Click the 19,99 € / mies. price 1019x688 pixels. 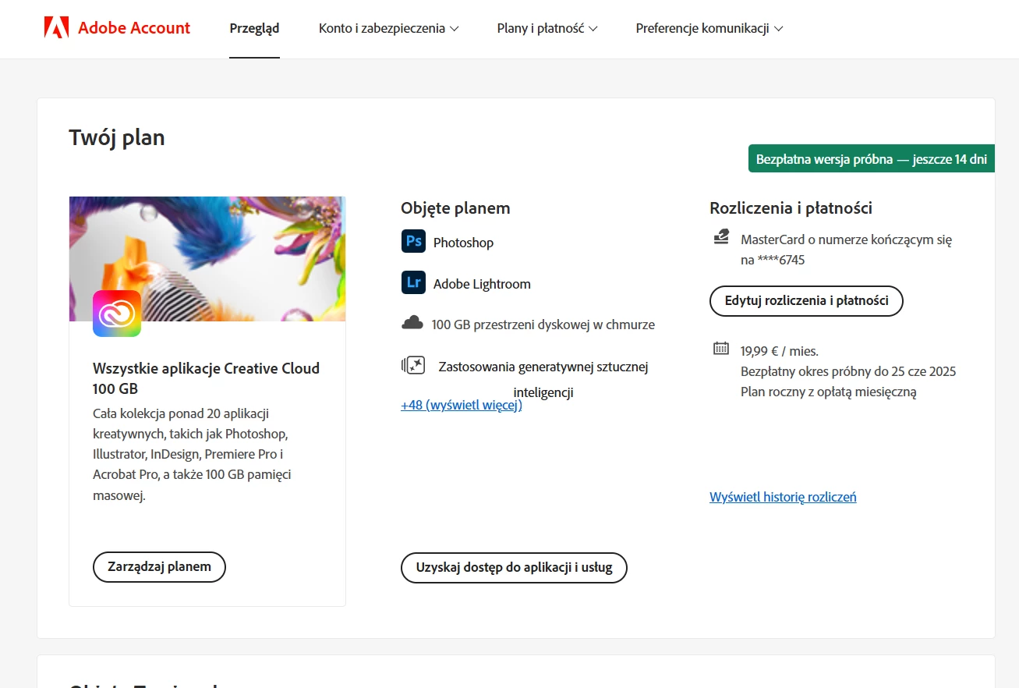780,351
